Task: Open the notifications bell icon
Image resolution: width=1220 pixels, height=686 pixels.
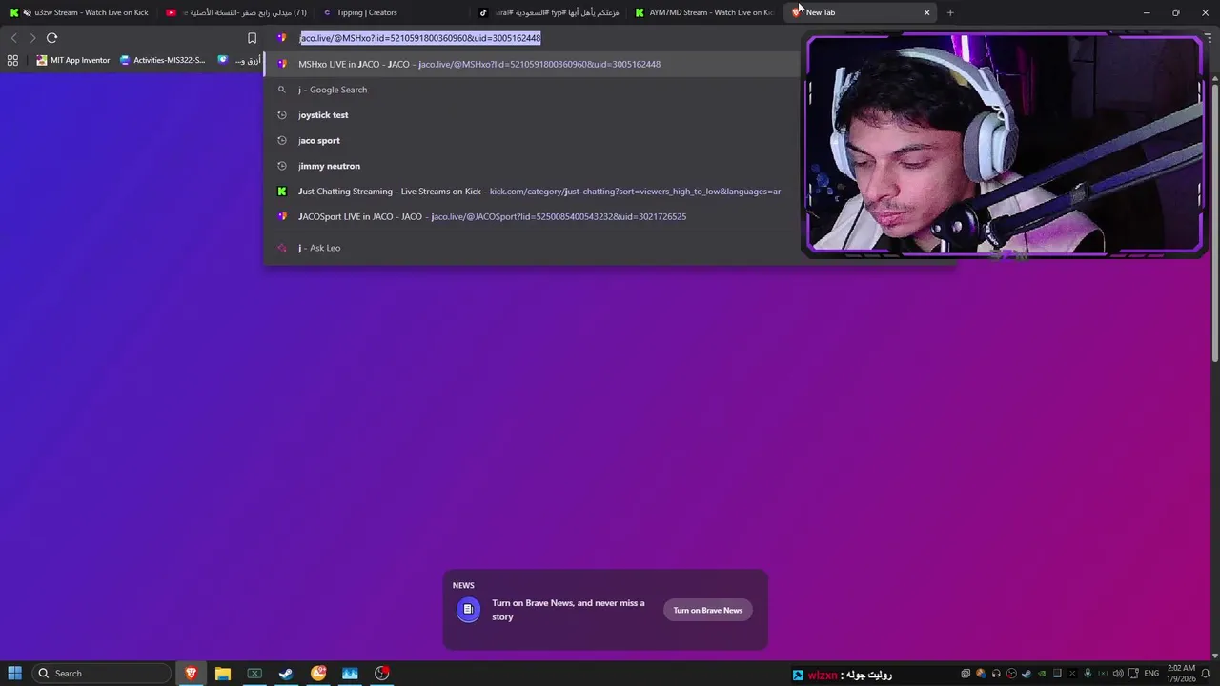Action: (x=1205, y=674)
